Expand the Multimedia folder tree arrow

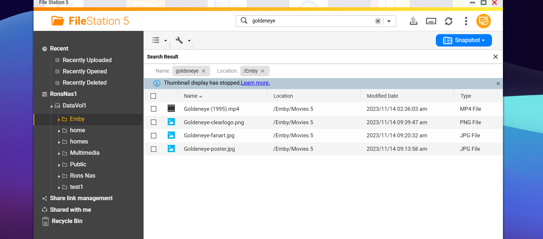pos(59,153)
